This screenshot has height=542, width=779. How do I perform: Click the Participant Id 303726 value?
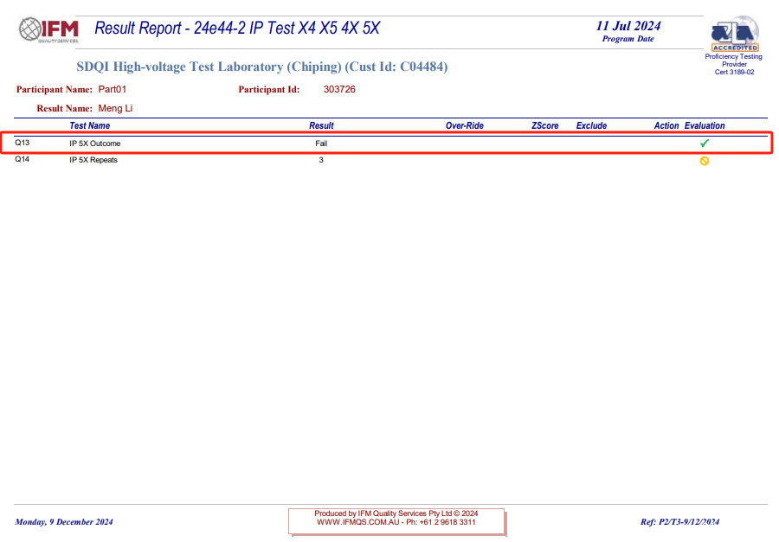pos(339,89)
